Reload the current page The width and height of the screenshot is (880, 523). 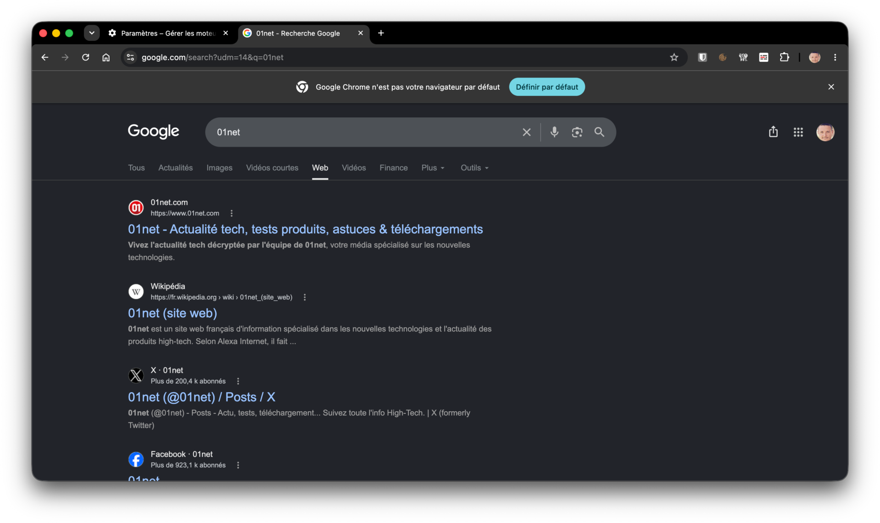click(x=86, y=57)
